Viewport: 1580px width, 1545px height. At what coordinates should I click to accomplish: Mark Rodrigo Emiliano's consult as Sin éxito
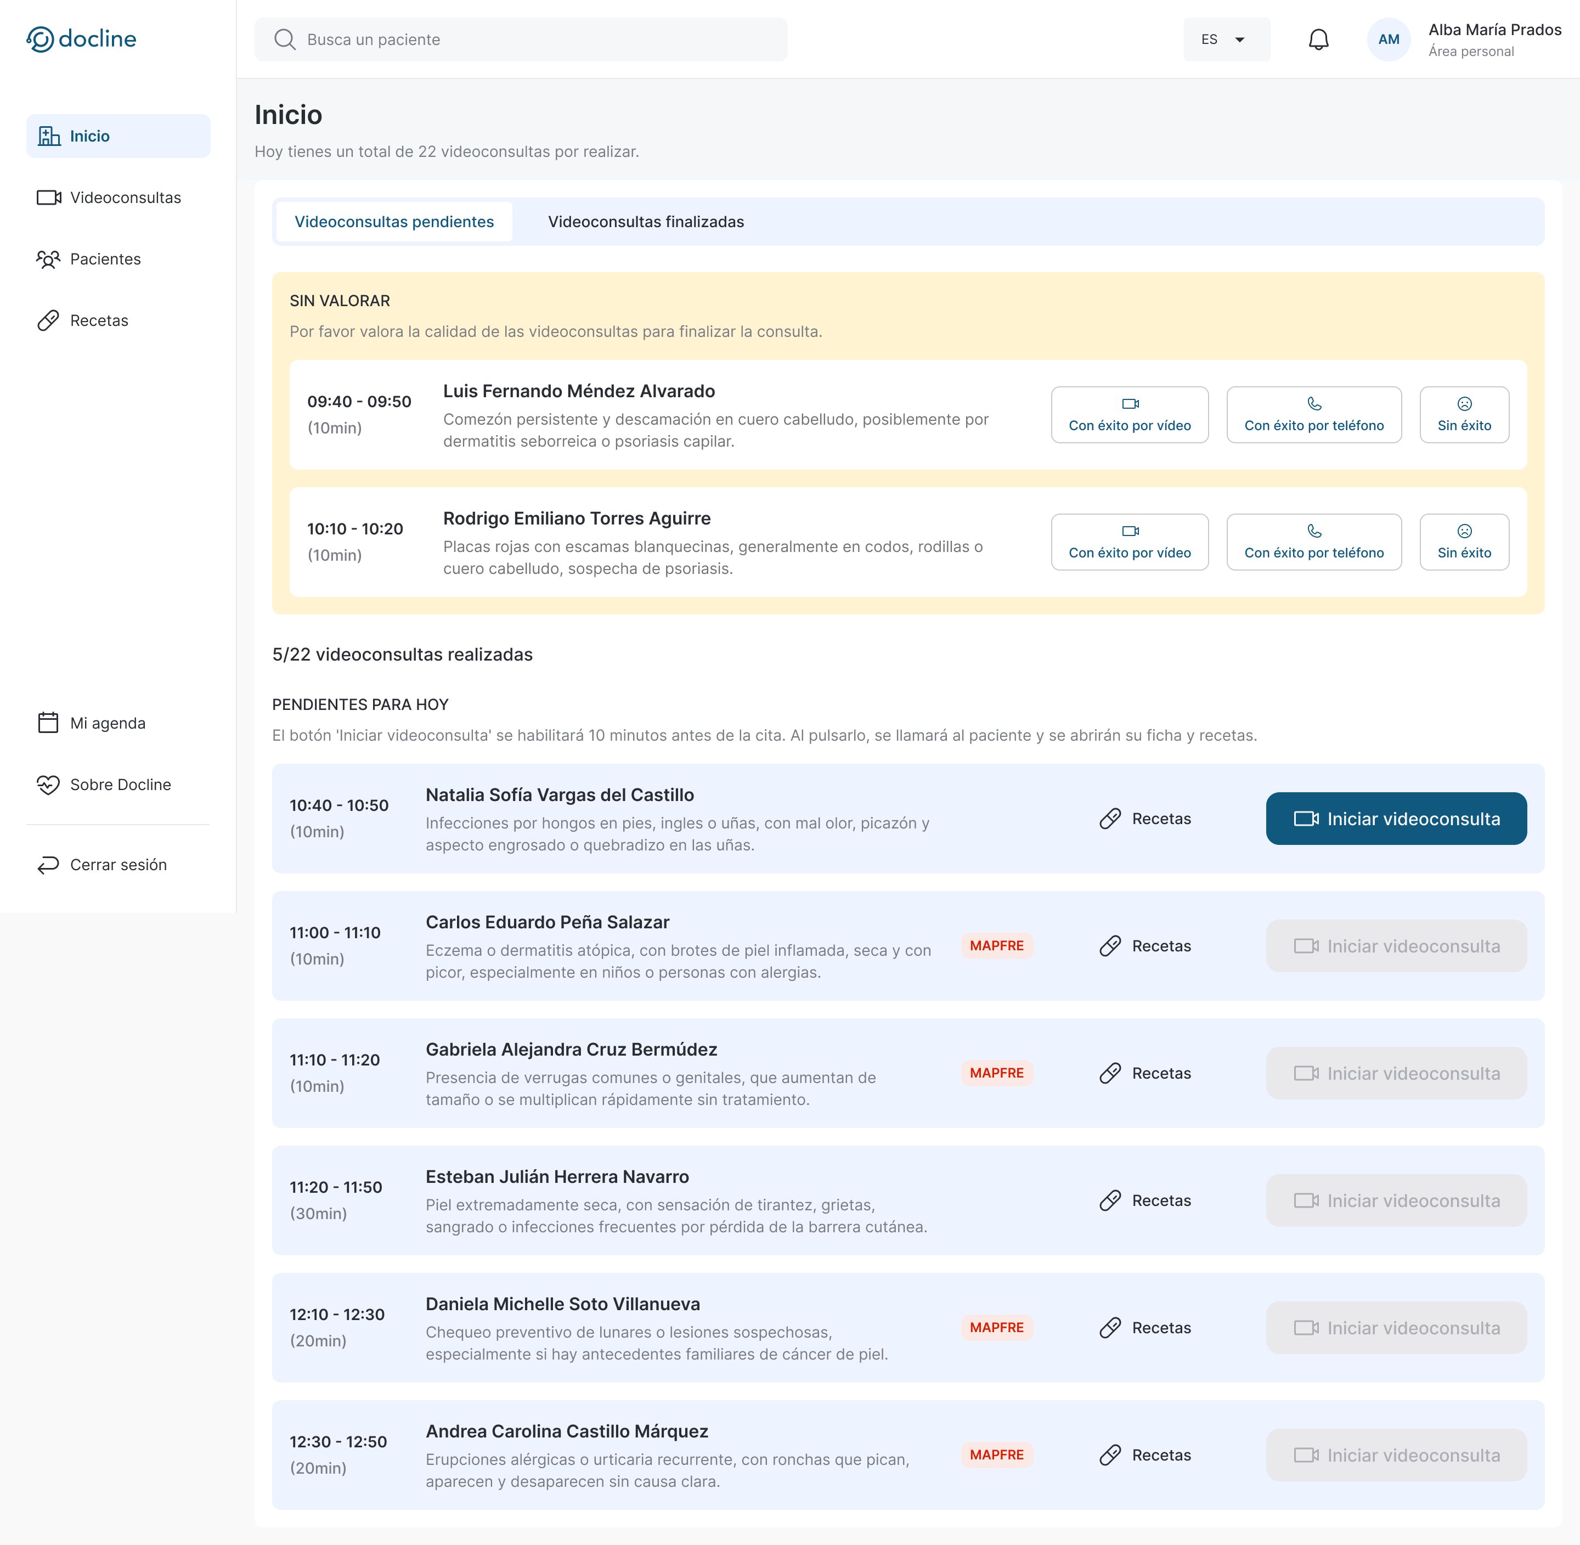1464,542
